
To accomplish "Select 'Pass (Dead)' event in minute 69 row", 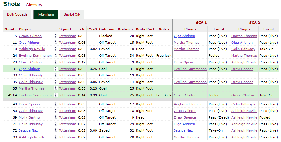I will [x=219, y=117].
